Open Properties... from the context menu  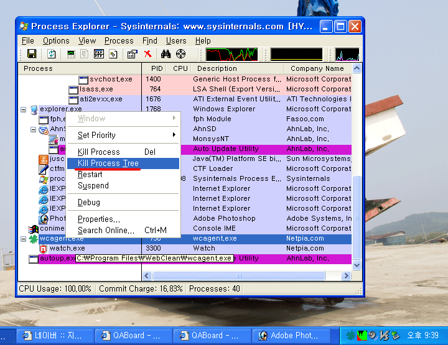click(x=123, y=219)
